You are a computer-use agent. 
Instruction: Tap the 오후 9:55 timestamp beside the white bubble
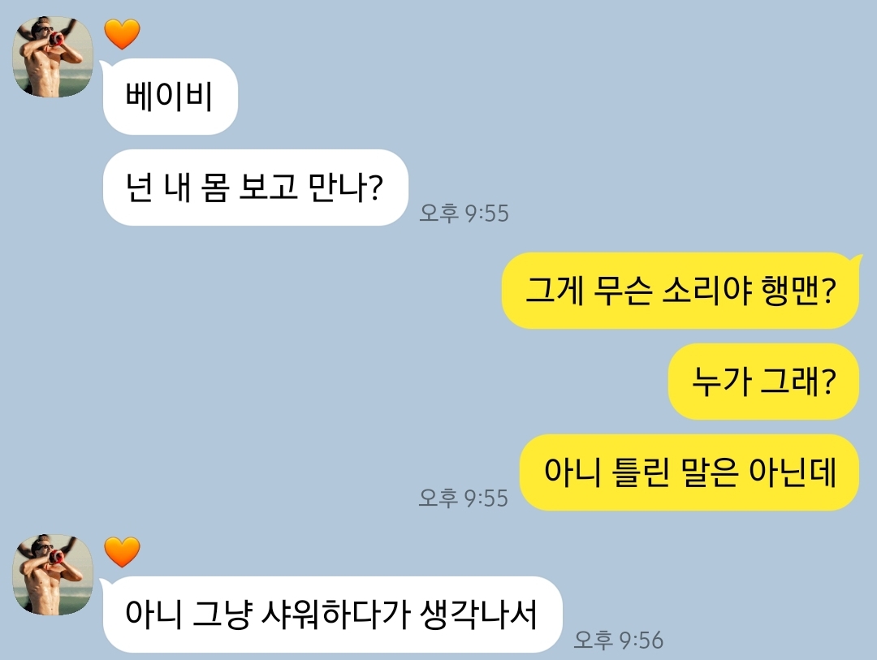tap(464, 214)
